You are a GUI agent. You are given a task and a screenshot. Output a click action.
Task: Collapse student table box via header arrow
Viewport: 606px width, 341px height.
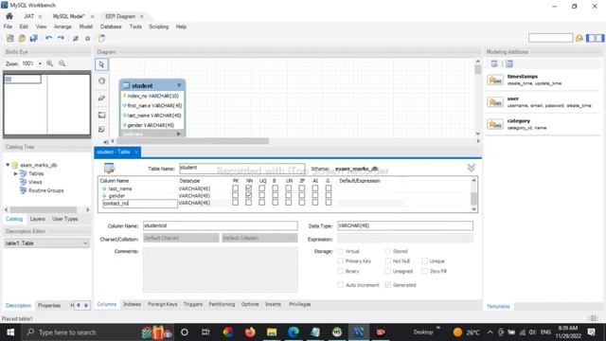pos(179,85)
